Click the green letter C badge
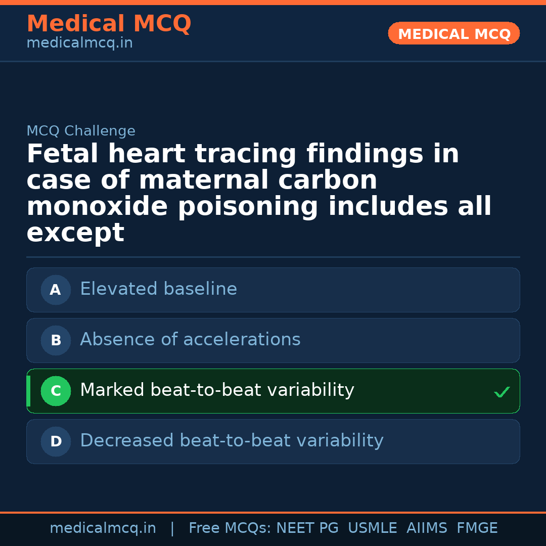 click(x=56, y=391)
